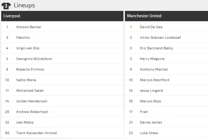Select the Liverpool team header
This screenshot has width=208, height=139.
coord(12,16)
